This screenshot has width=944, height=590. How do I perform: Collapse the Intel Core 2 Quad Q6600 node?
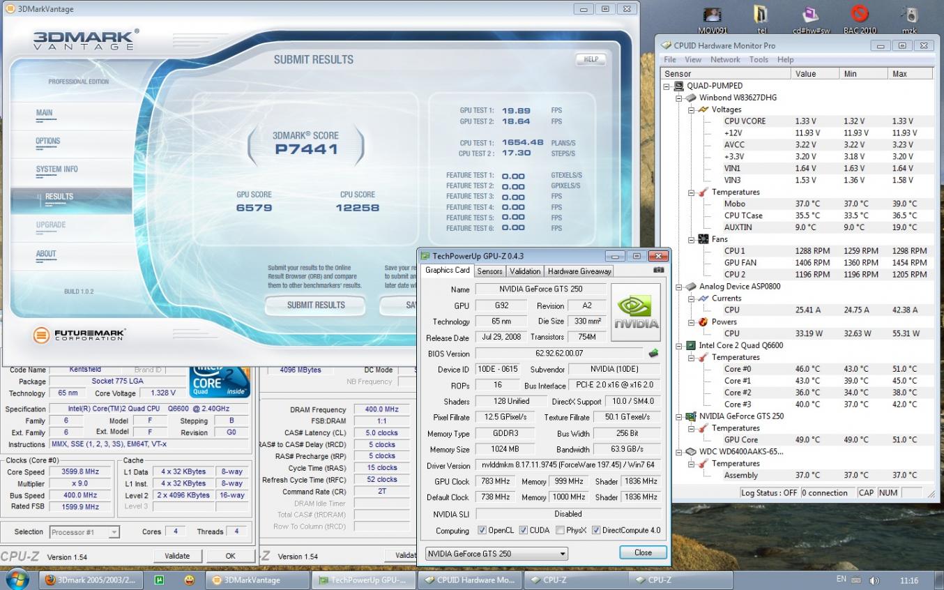click(x=679, y=346)
